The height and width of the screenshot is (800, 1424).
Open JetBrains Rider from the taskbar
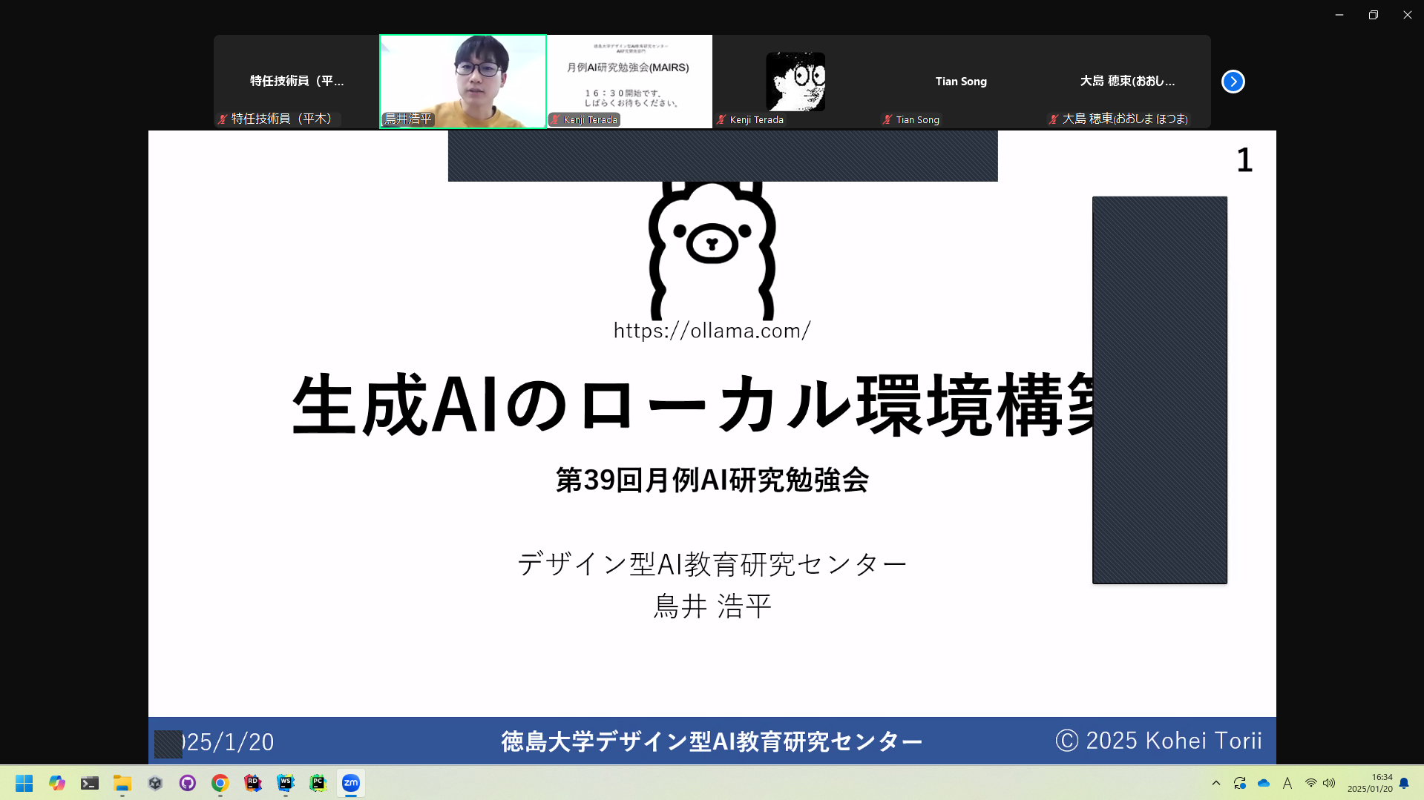(253, 783)
